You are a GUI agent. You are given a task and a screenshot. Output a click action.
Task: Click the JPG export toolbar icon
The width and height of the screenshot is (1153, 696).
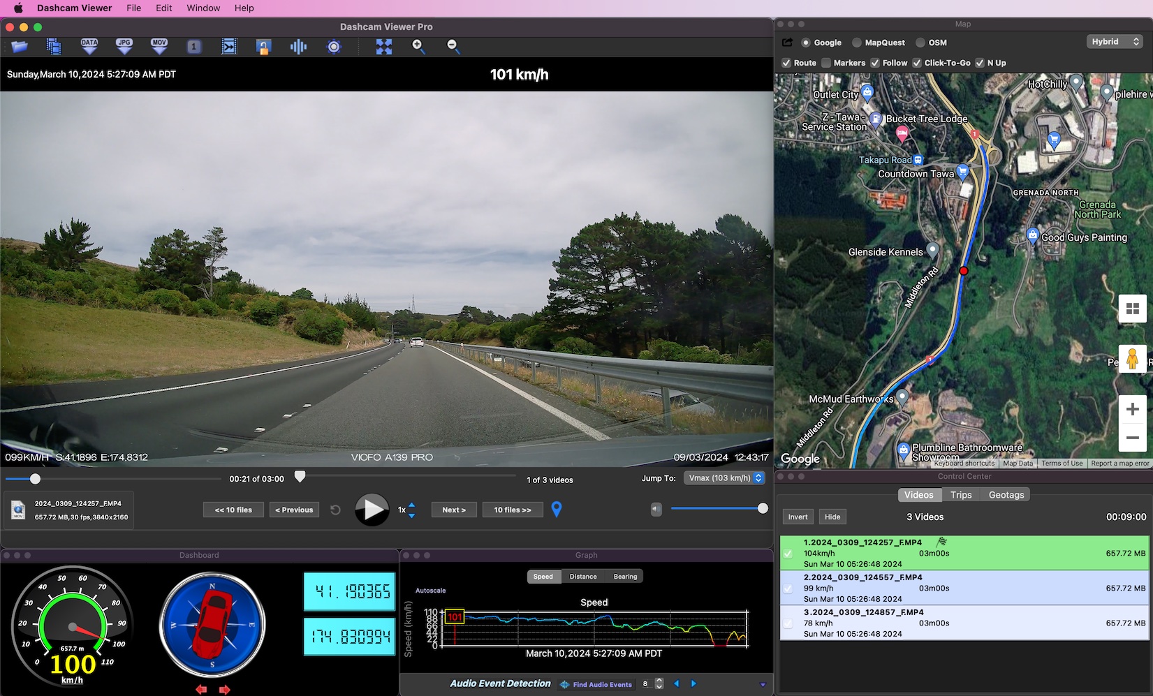(124, 47)
